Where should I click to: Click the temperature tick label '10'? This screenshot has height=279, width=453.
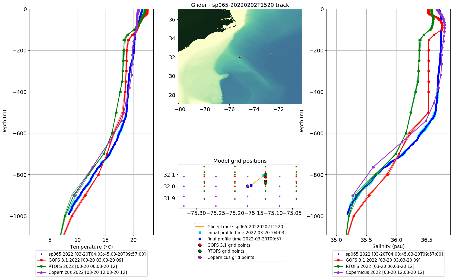click(x=78, y=240)
